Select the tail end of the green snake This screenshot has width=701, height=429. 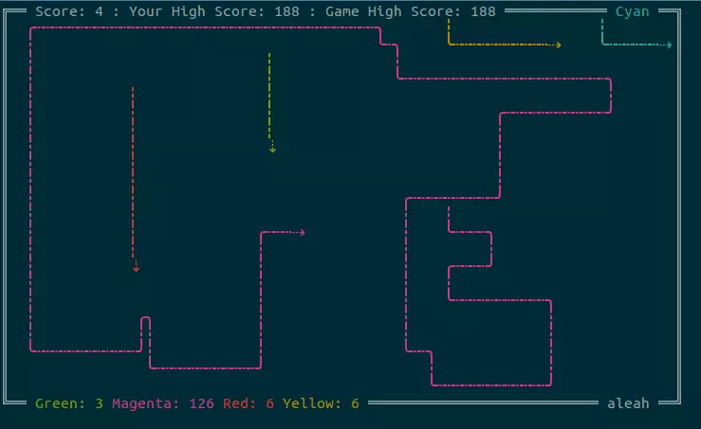click(269, 55)
